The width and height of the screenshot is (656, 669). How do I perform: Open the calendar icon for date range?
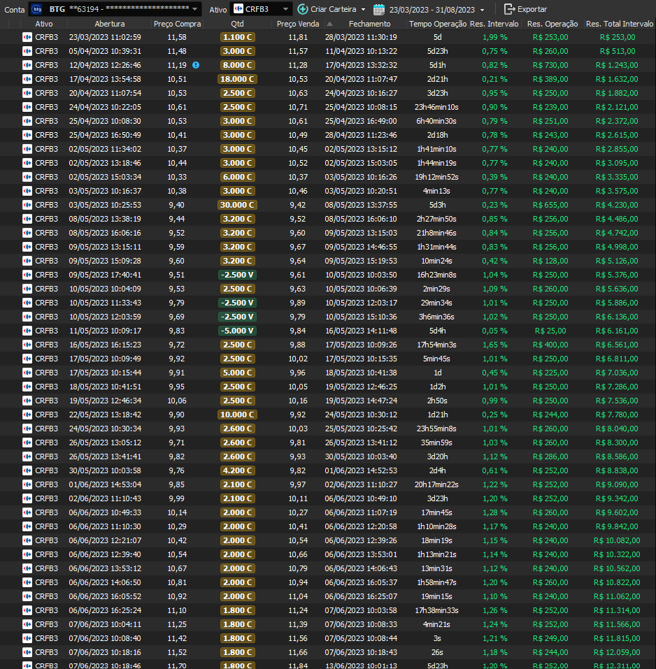click(x=379, y=9)
